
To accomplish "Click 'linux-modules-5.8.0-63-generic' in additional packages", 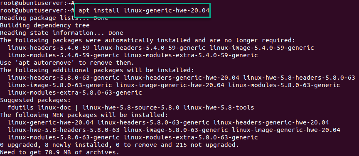I will pyautogui.click(x=284, y=85).
